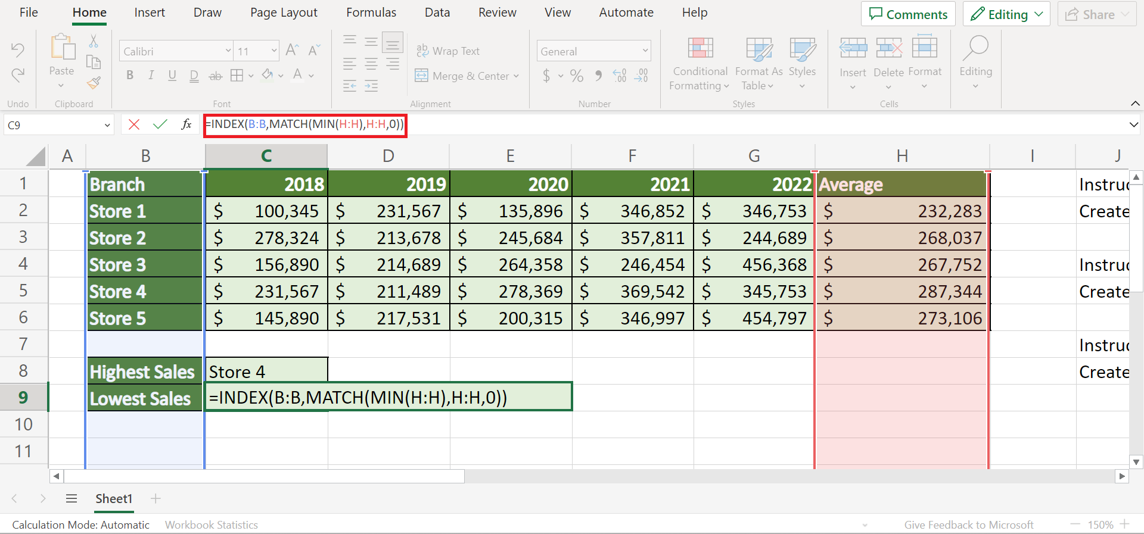Toggle Strikethrough formatting
The height and width of the screenshot is (534, 1144).
click(216, 76)
